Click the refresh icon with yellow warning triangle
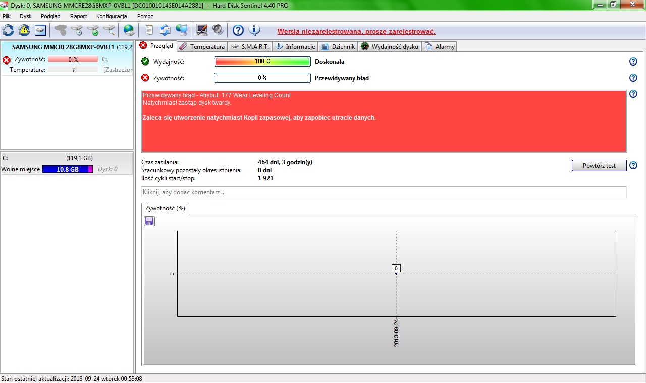 pos(24,30)
